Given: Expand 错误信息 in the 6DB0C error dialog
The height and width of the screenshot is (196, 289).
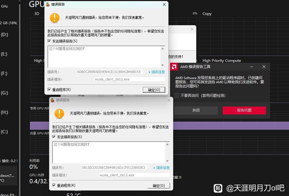Looking at the screenshot, I should point(157,72).
